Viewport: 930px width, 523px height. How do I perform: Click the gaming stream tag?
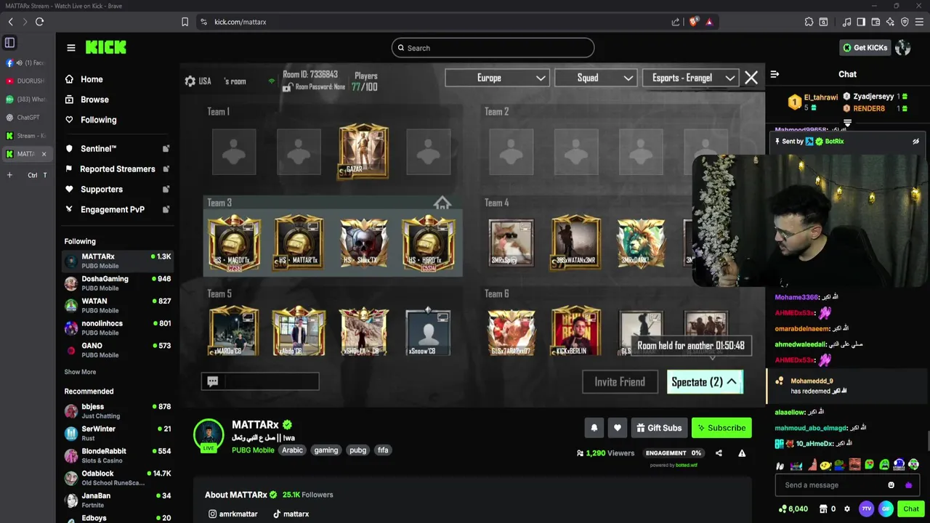point(326,450)
